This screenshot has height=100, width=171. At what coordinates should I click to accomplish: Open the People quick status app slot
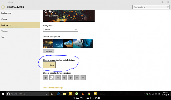coord(52,78)
